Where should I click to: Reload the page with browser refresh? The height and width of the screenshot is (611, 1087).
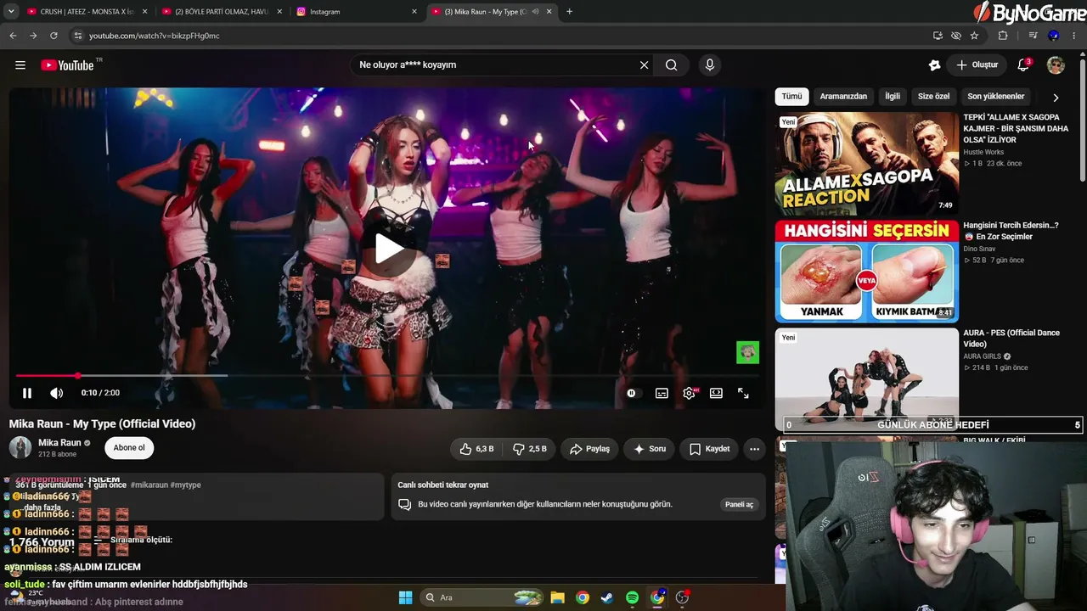[x=54, y=36]
